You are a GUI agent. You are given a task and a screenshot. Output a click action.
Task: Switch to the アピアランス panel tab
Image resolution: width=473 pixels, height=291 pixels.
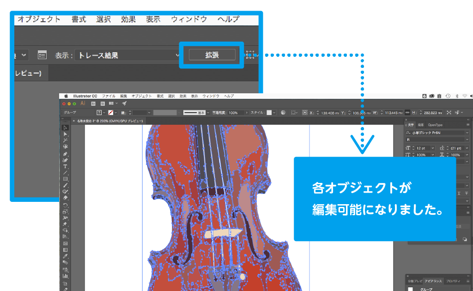[x=433, y=281]
